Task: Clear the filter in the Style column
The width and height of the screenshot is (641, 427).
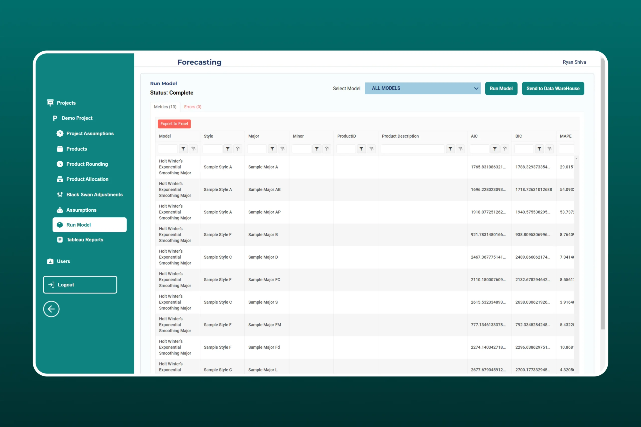Action: 238,149
